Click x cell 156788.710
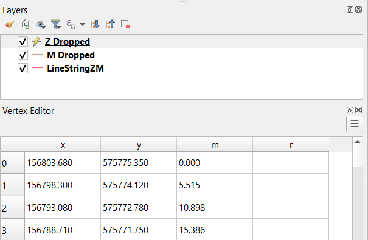Viewport: 368px width, 240px height. point(63,230)
